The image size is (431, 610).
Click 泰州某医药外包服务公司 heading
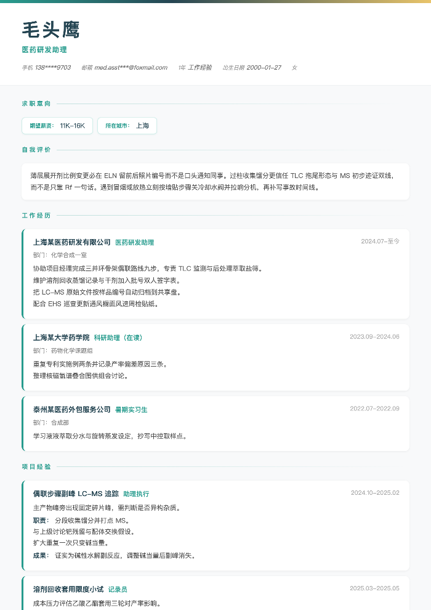(x=72, y=410)
